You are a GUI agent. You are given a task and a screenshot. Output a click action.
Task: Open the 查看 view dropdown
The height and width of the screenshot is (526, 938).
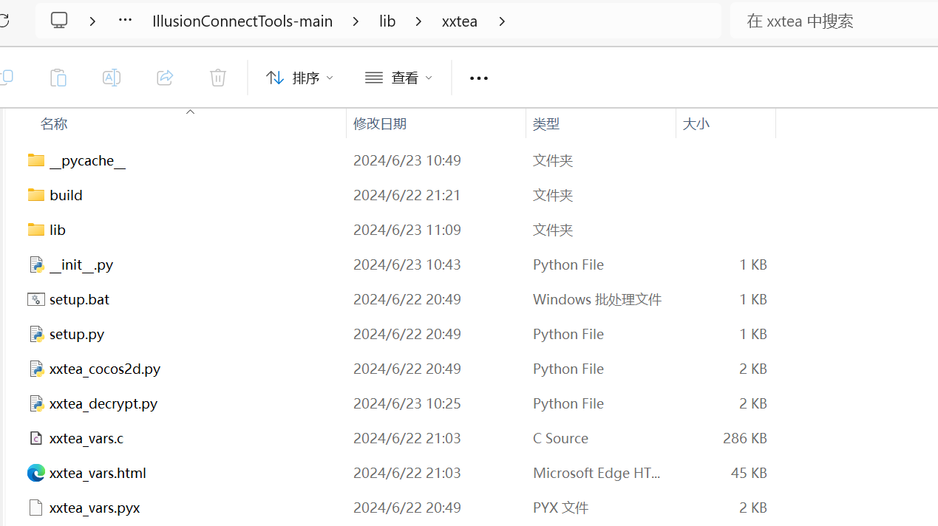click(398, 78)
